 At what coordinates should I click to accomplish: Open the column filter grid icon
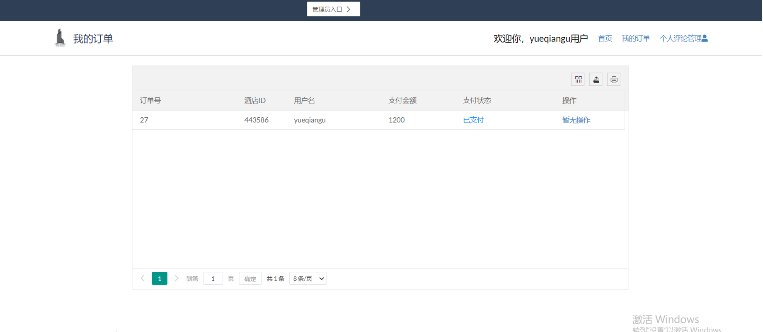(x=578, y=80)
